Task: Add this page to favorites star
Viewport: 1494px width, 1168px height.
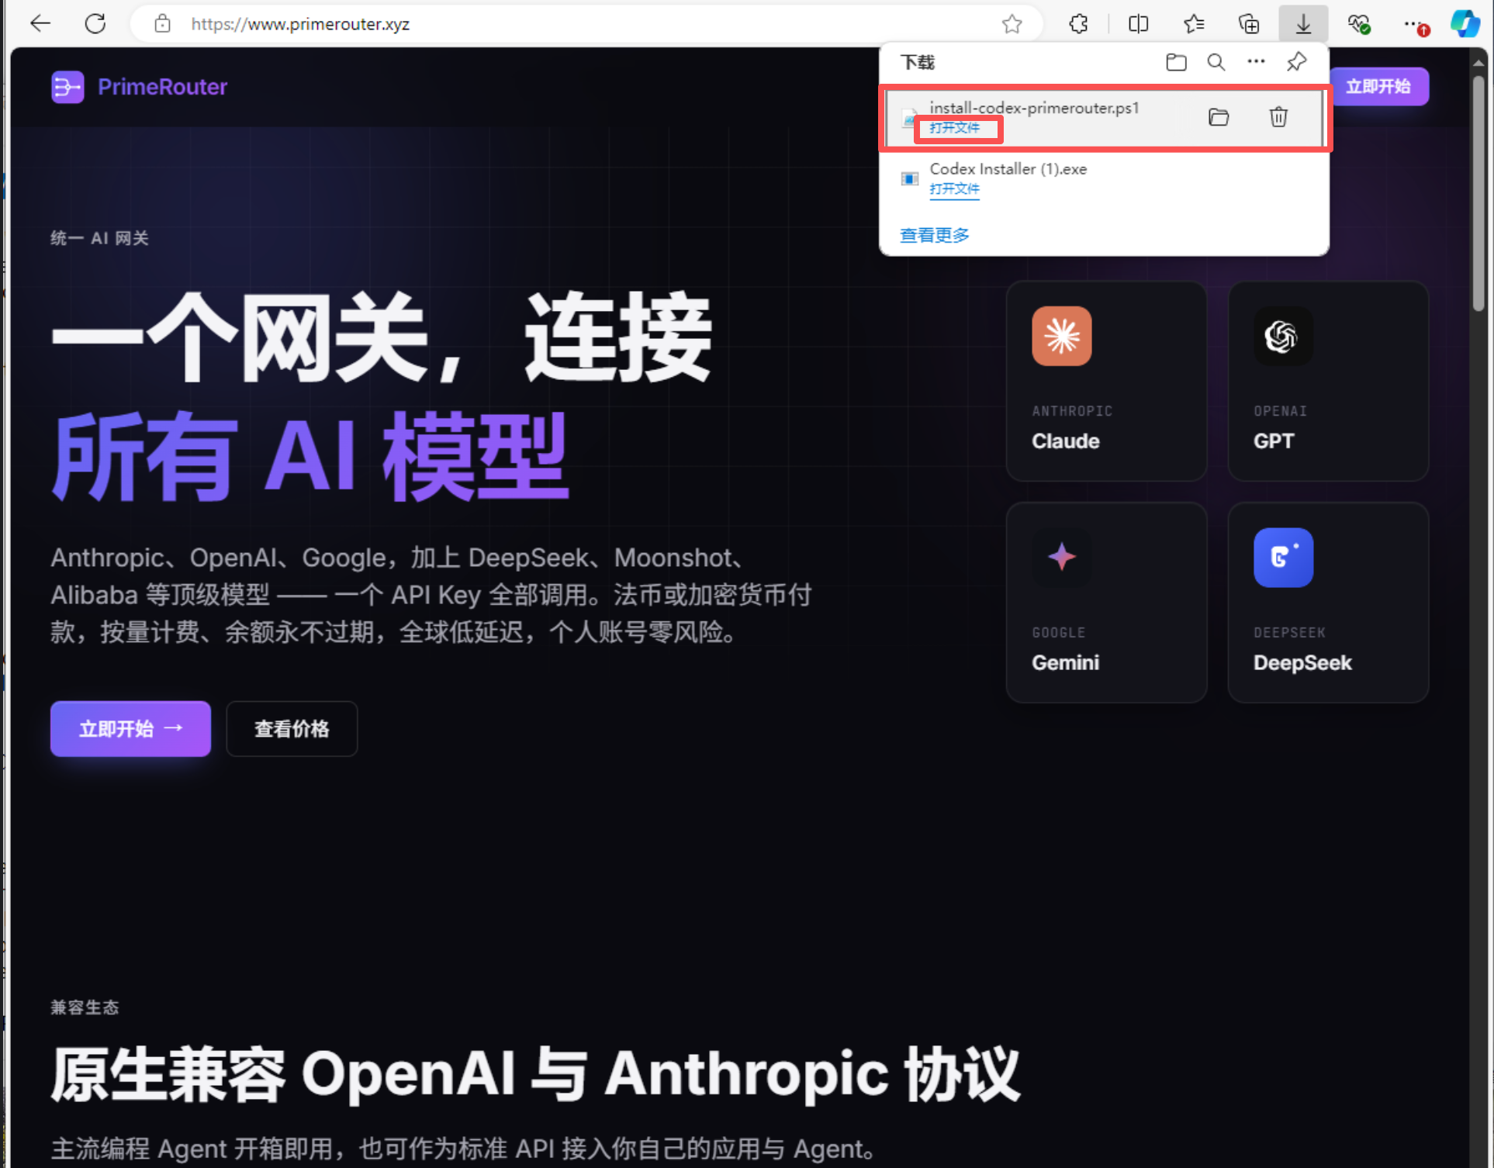Action: (x=1012, y=24)
